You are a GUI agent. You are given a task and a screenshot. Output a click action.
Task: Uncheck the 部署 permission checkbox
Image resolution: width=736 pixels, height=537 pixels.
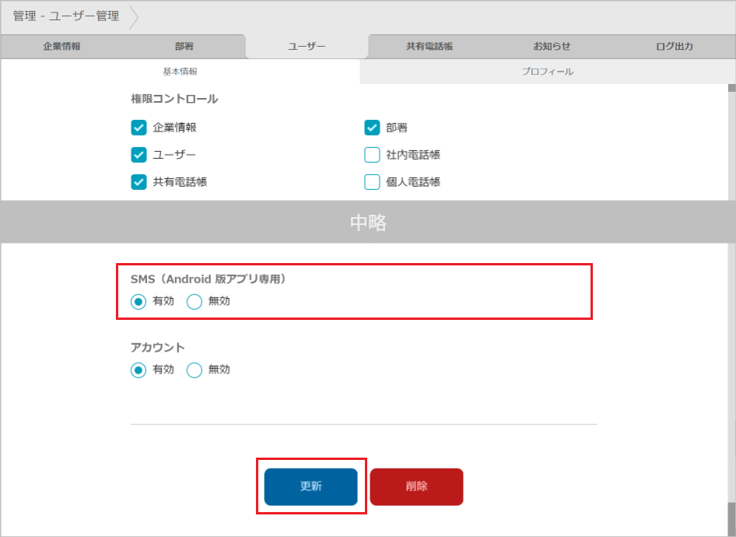pyautogui.click(x=373, y=128)
